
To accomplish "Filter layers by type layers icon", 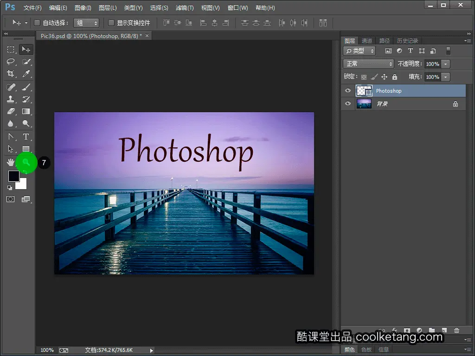I will 411,51.
